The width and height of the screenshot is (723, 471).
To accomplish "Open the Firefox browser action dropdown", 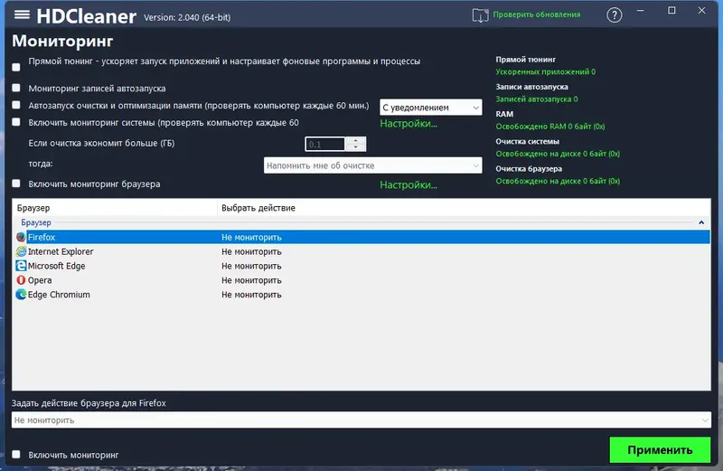I will 361,420.
